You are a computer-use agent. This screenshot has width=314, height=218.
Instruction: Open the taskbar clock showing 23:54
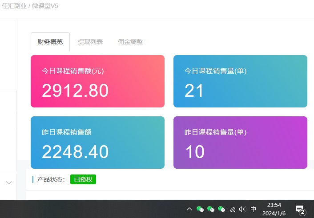click(x=274, y=209)
